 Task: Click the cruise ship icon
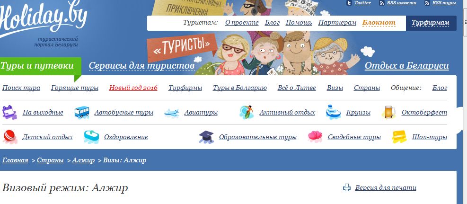(333, 112)
